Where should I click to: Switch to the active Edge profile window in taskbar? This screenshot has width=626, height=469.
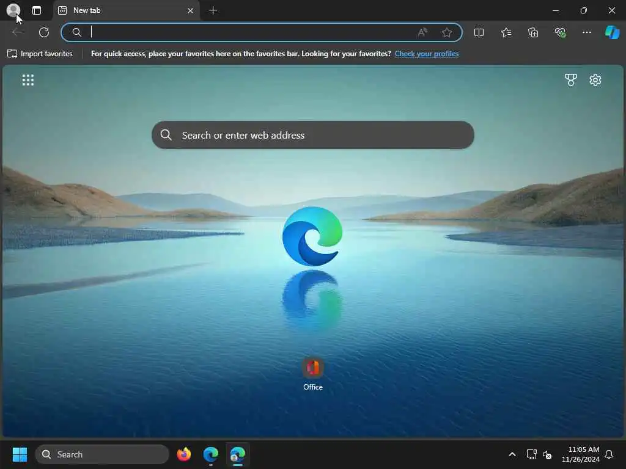pyautogui.click(x=238, y=454)
